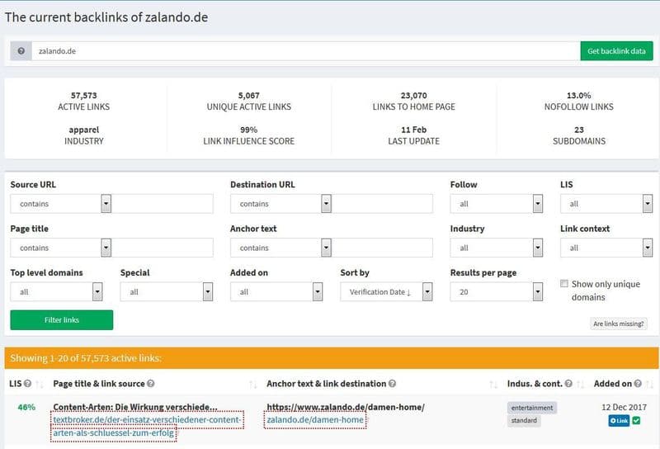
Task: Click the blue Link badge button
Action: click(x=619, y=420)
